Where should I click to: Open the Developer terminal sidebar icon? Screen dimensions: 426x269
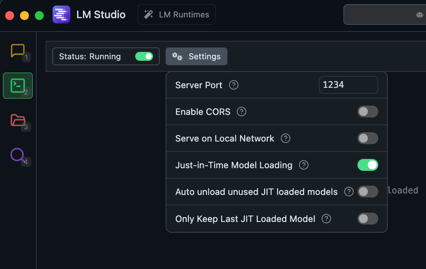point(18,86)
